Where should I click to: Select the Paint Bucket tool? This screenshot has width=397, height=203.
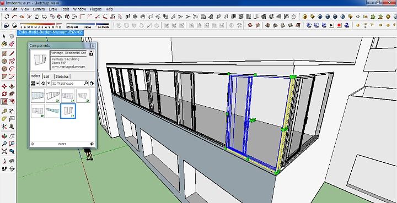click(4, 44)
